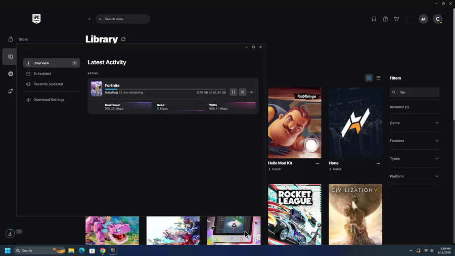The width and height of the screenshot is (455, 256).
Task: Open the Civilization VI cover
Action: point(355,214)
